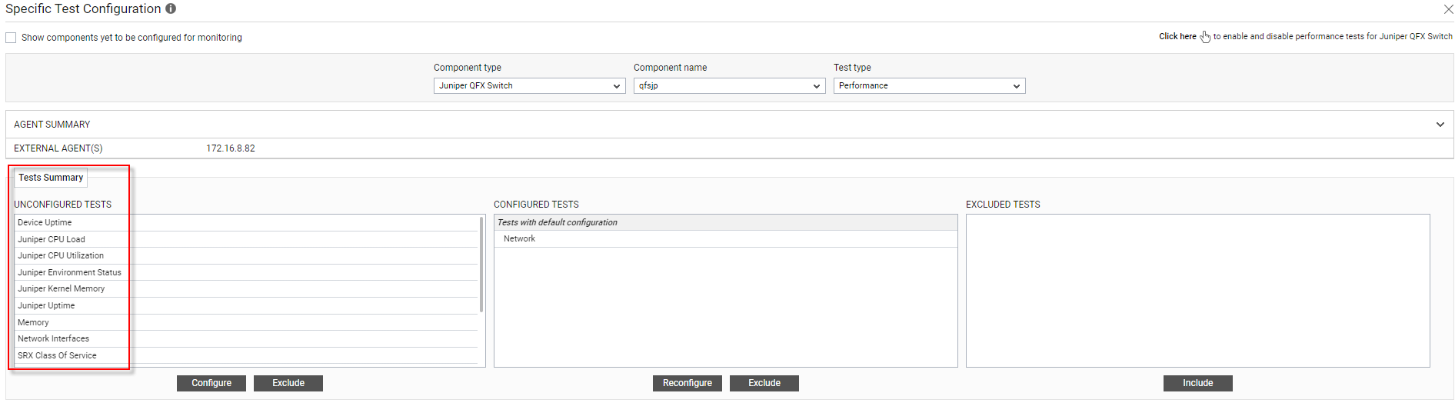1455x403 pixels.
Task: Click the hand pointer icon near Click here
Action: pyautogui.click(x=1205, y=37)
